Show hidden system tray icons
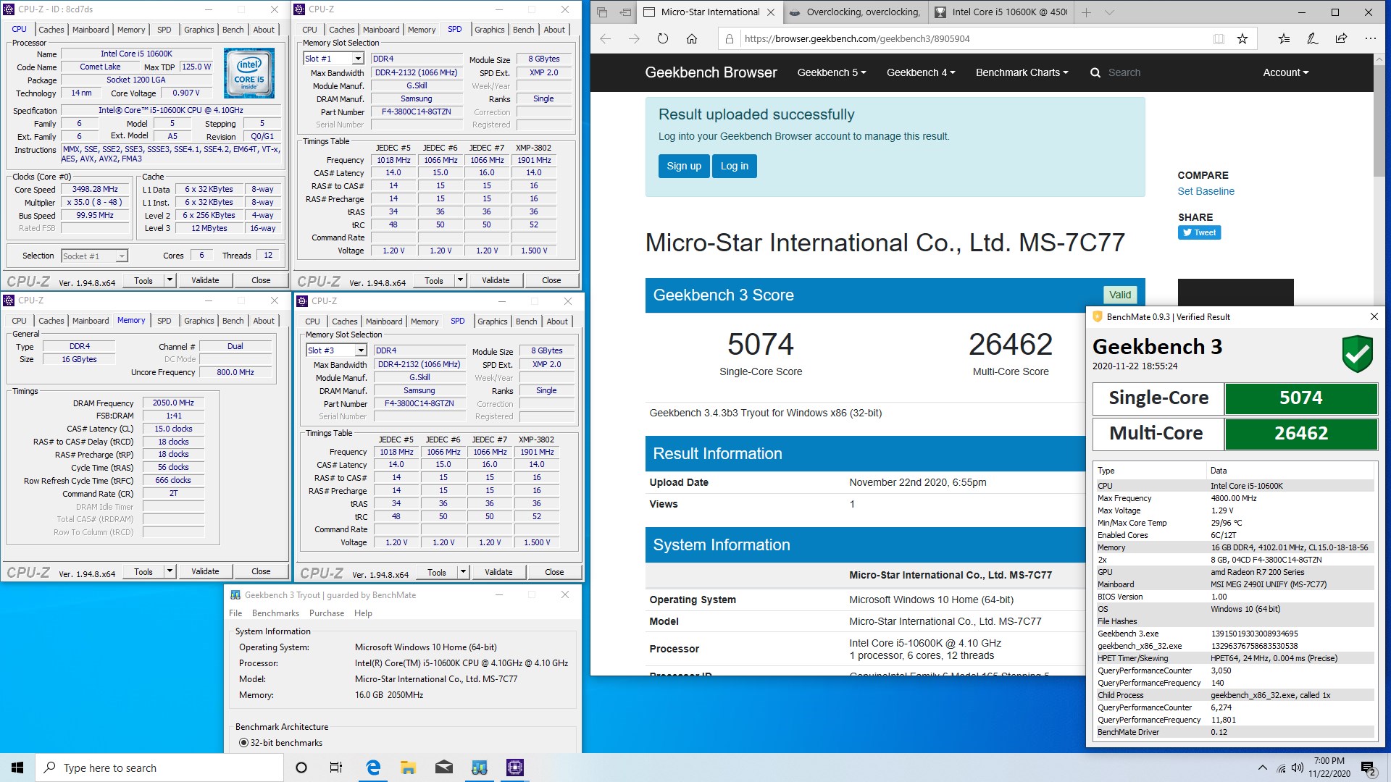Screen dimensions: 1391x782 (1263, 768)
